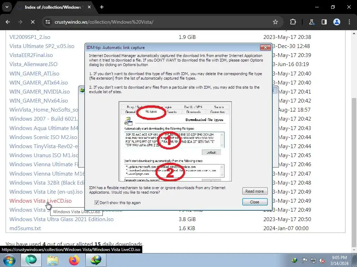Screen dimensions: 357x267
Task: Open Windows Vista 32Bit (Black Edition) link
Action: click(x=47, y=183)
